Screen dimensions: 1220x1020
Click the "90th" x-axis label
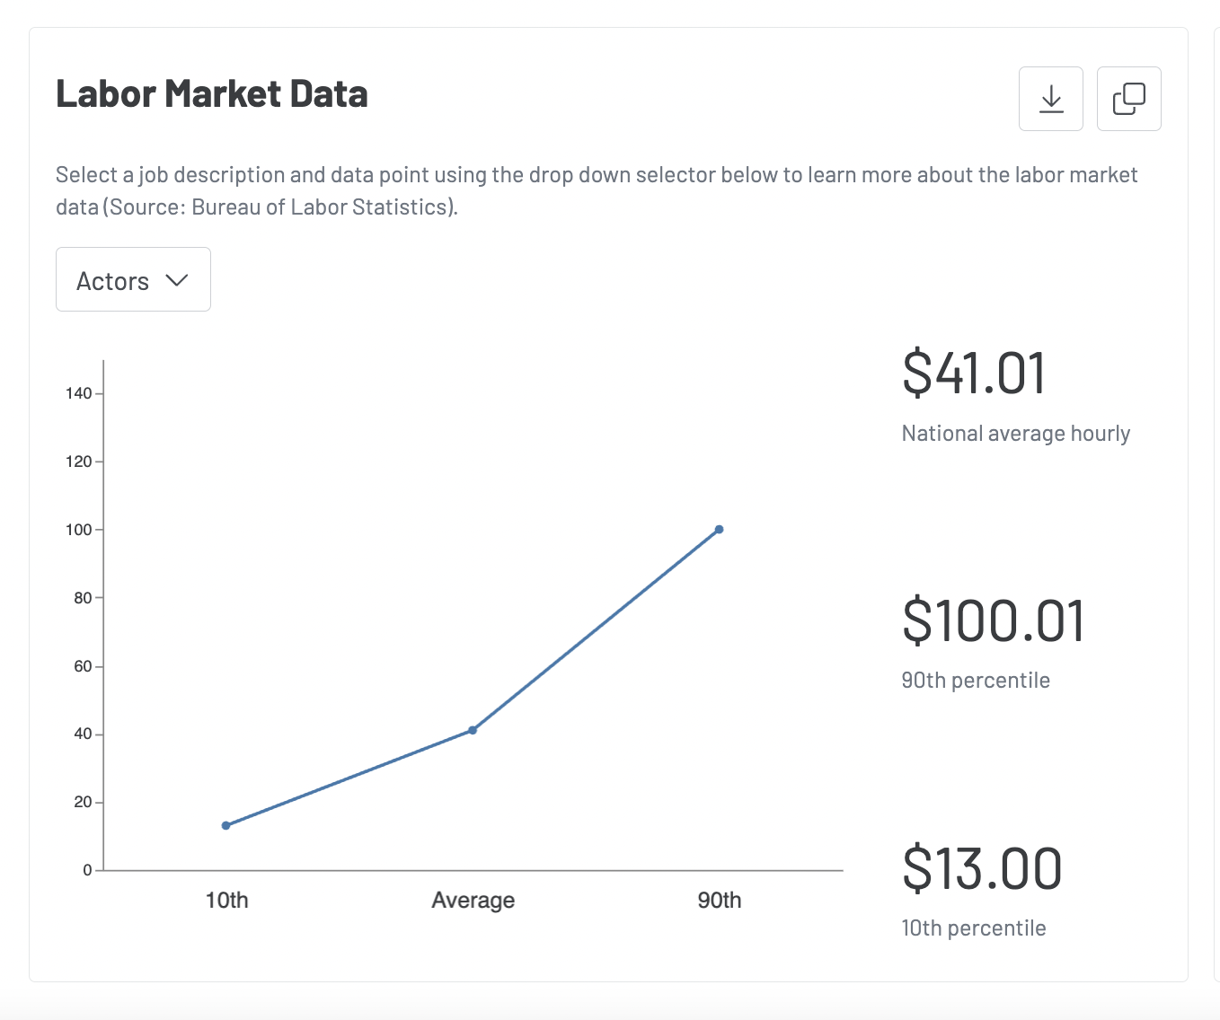pos(719,901)
